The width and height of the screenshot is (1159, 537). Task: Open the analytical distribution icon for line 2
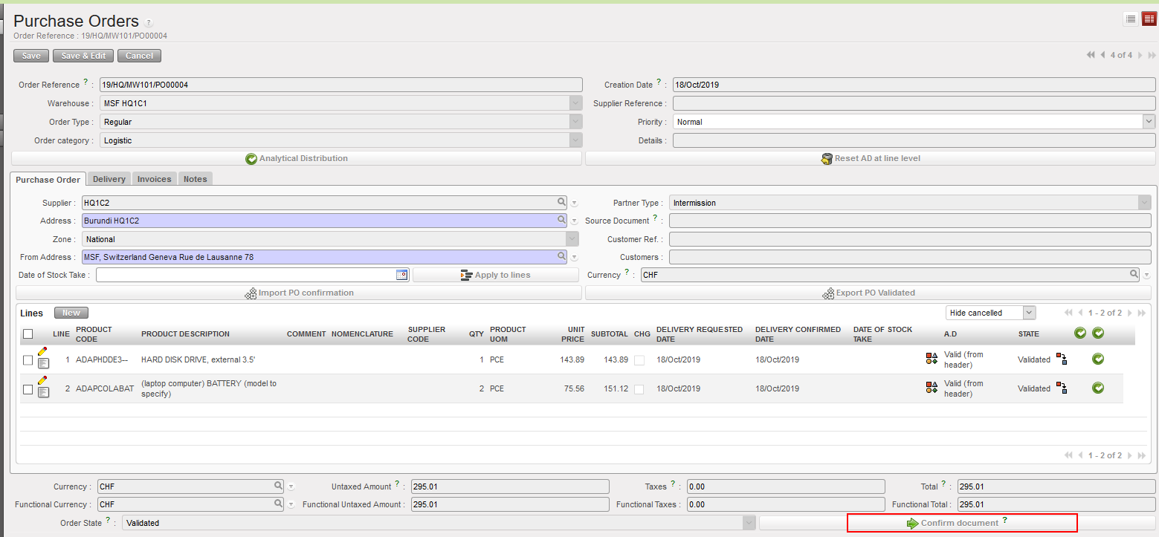coord(932,388)
